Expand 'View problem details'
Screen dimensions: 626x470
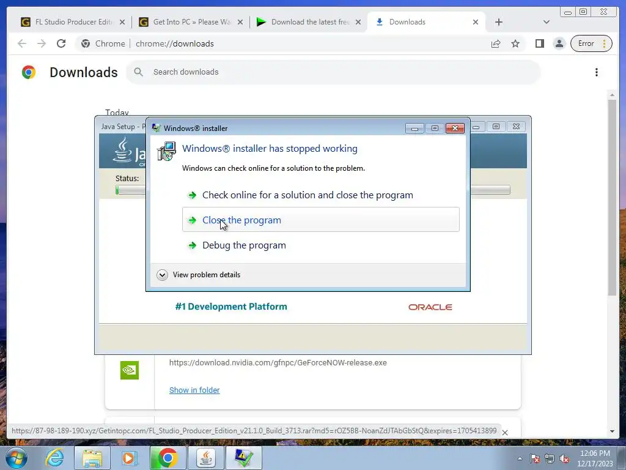199,275
